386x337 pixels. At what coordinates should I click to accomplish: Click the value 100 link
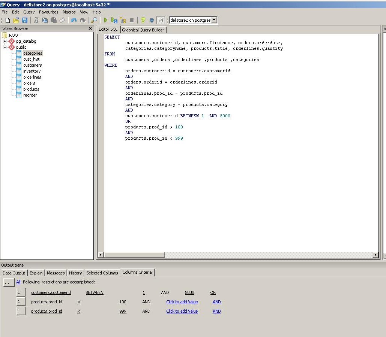(123, 302)
